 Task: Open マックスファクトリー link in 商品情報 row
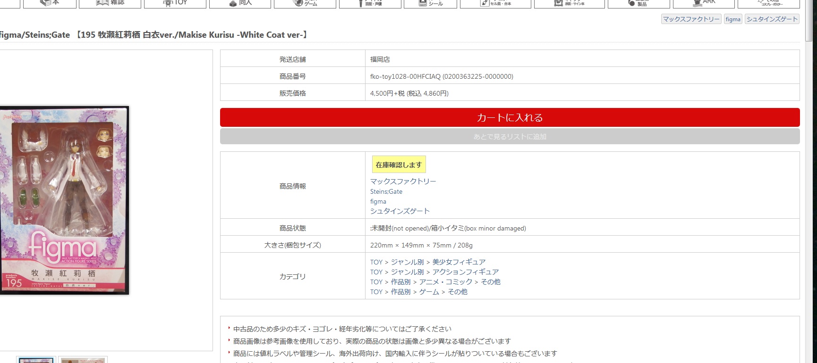(x=403, y=181)
